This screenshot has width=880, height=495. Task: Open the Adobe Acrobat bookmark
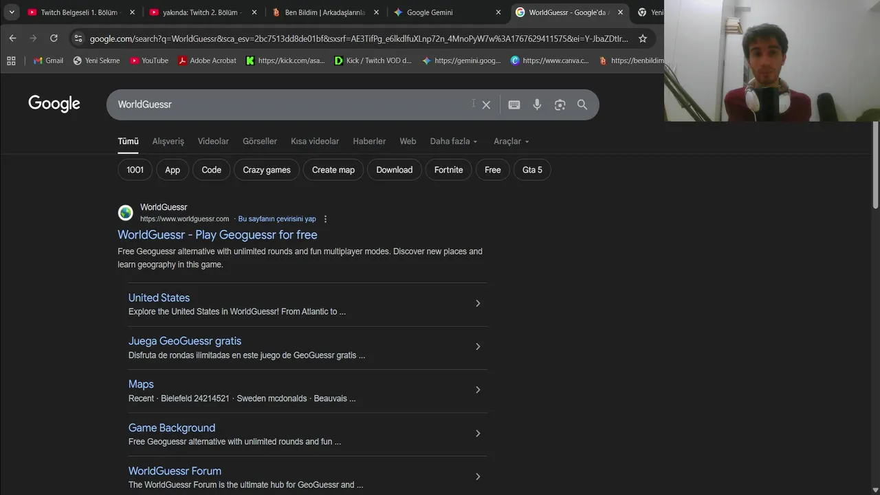pos(207,60)
